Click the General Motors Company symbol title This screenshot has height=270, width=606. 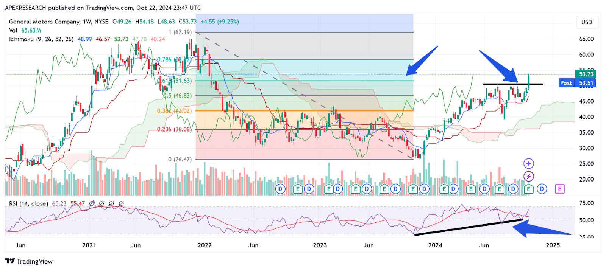tap(45, 22)
